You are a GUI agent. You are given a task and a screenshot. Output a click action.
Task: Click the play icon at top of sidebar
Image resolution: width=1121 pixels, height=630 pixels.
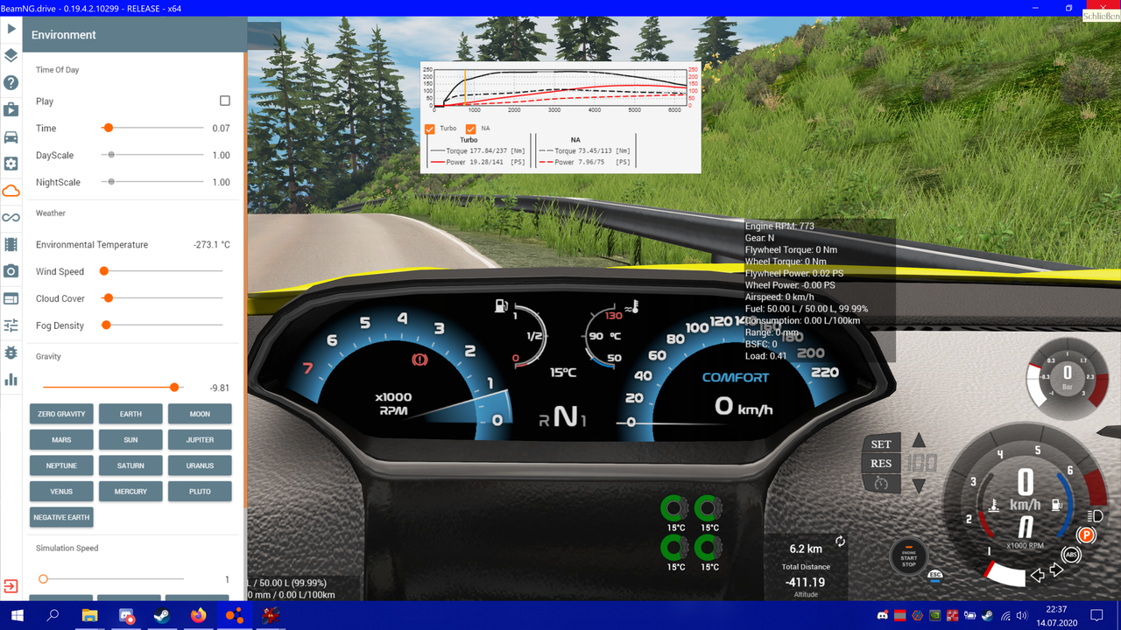coord(11,29)
